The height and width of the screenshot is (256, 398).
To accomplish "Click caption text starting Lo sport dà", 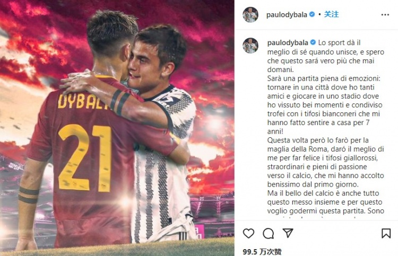I will click(326, 56).
